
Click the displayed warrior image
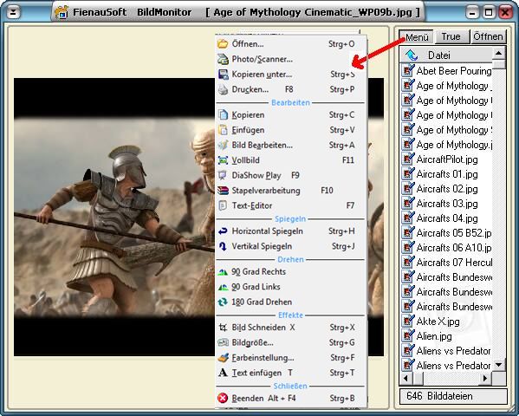[x=114, y=217]
